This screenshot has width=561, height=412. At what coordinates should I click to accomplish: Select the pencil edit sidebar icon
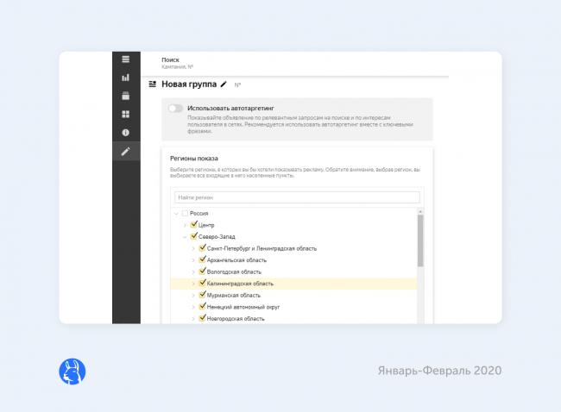click(125, 152)
